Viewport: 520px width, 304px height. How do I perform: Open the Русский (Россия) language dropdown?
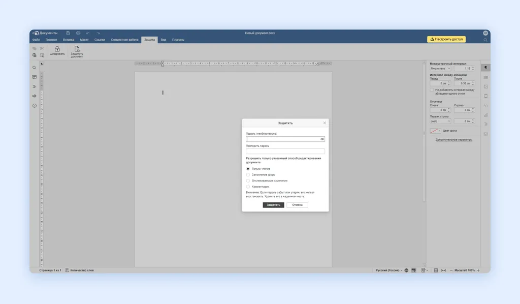[x=389, y=270]
